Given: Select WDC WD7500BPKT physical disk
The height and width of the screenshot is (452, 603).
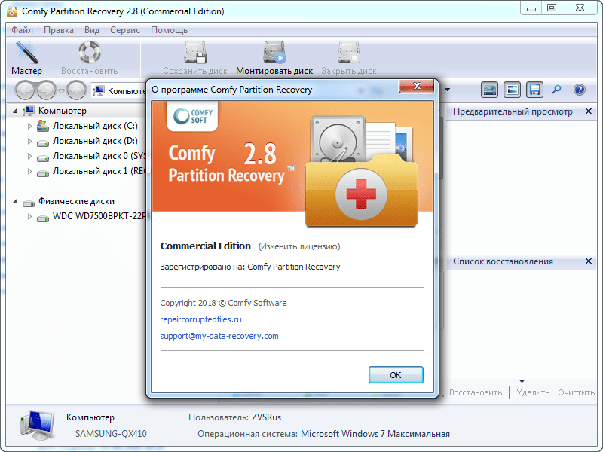Looking at the screenshot, I should pyautogui.click(x=99, y=216).
